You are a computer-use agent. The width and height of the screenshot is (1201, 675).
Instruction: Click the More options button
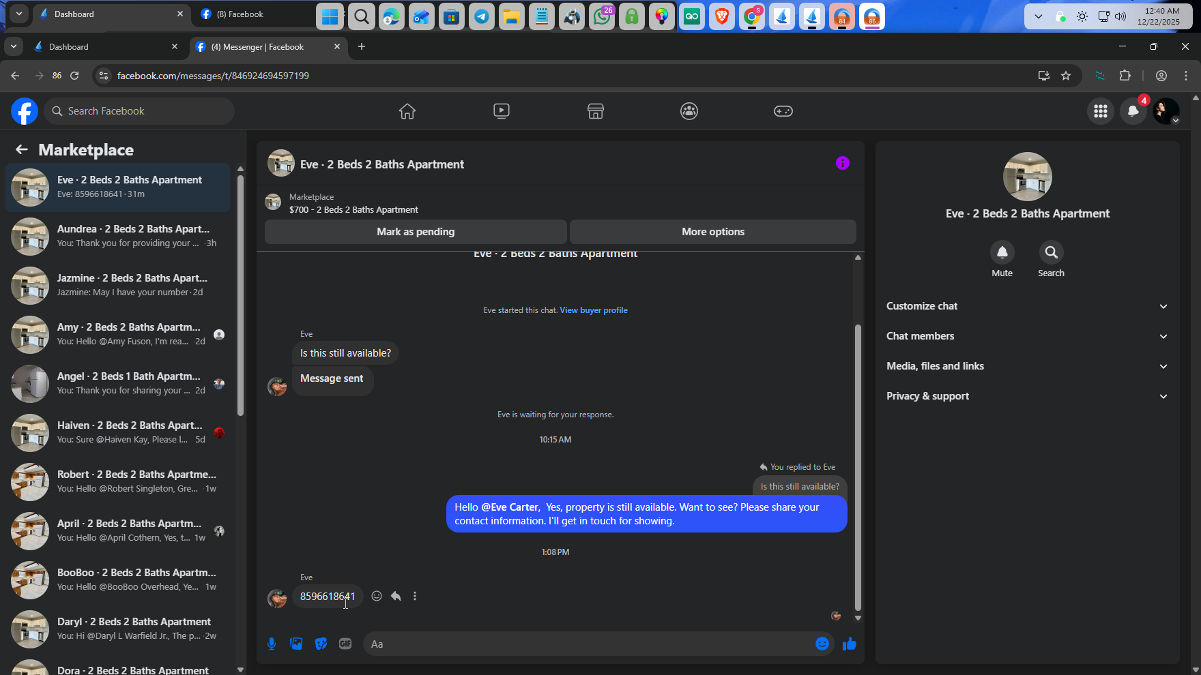click(x=713, y=232)
